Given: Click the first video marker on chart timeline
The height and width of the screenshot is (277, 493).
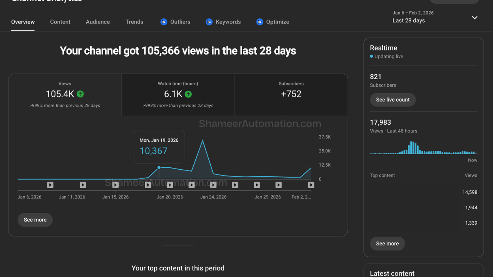Looking at the screenshot, I should point(50,185).
